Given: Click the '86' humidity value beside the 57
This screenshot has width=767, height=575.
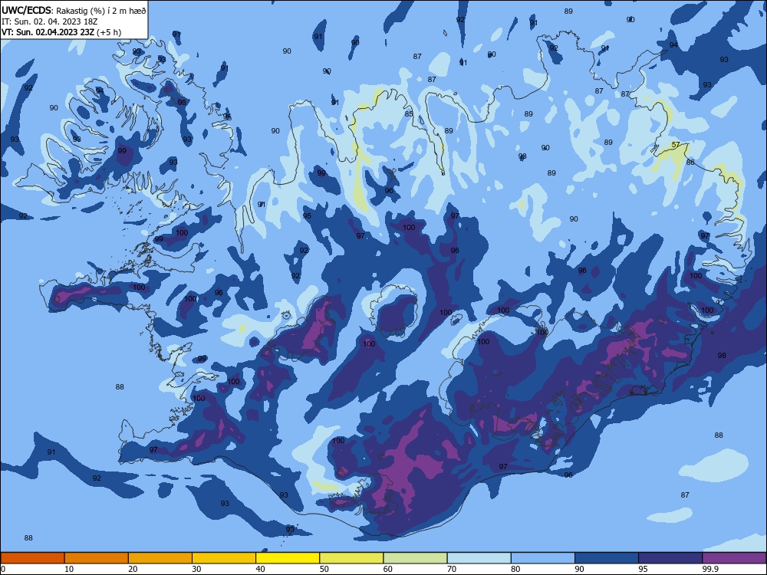Looking at the screenshot, I should 690,163.
